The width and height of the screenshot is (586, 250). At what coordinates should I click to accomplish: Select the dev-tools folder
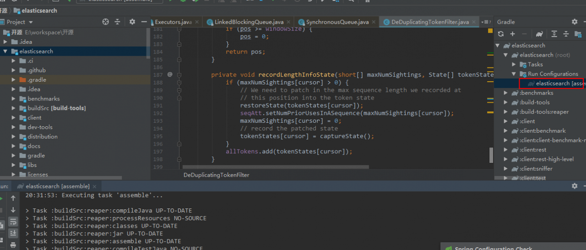tap(40, 127)
